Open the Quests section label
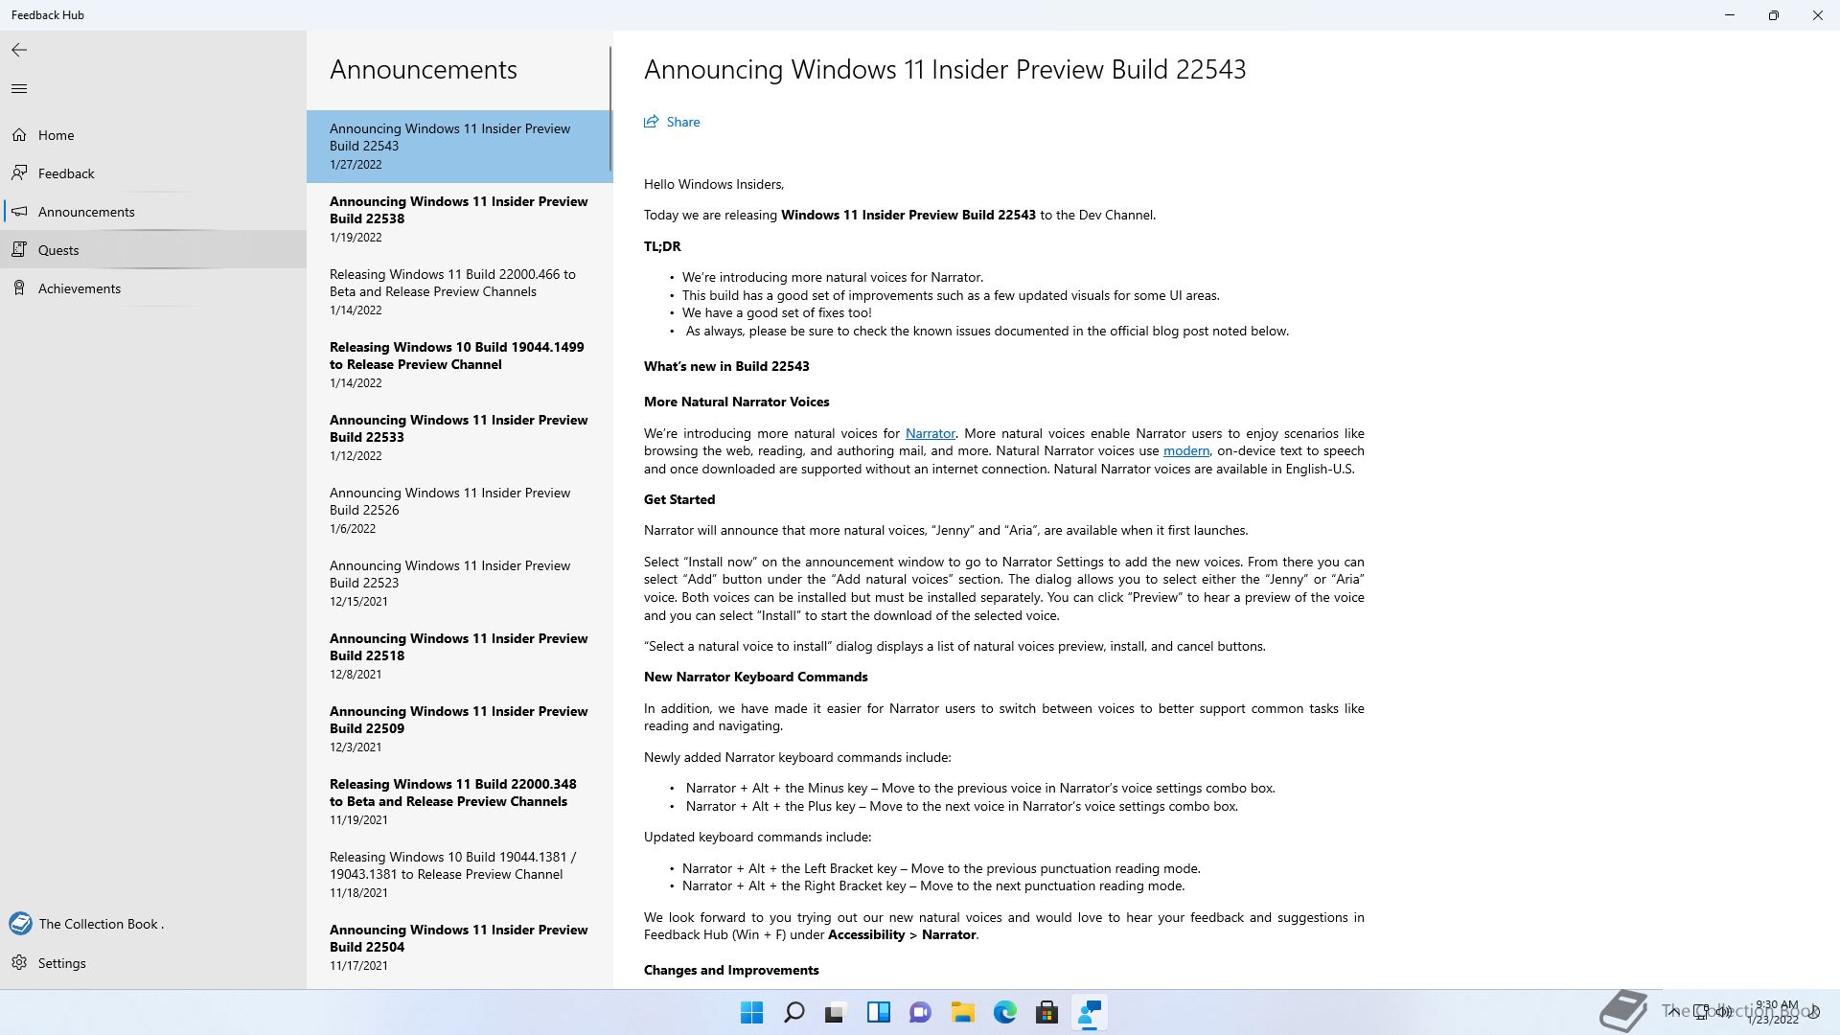The image size is (1840, 1035). (x=58, y=250)
